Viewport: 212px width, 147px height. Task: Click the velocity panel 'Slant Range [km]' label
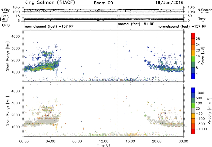tap(7, 111)
